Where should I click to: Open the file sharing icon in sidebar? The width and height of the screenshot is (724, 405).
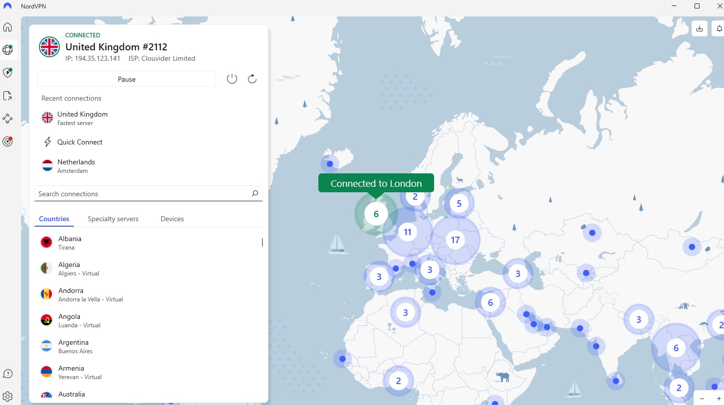7,96
